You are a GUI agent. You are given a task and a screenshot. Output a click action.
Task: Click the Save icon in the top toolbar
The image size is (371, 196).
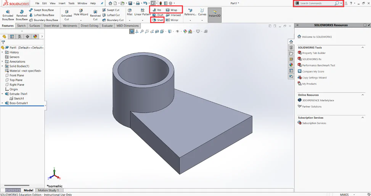(x=130, y=3)
